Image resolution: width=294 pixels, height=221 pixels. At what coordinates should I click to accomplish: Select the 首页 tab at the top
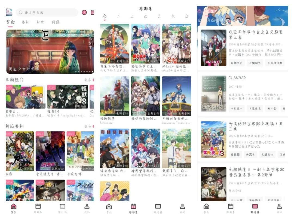point(10,22)
